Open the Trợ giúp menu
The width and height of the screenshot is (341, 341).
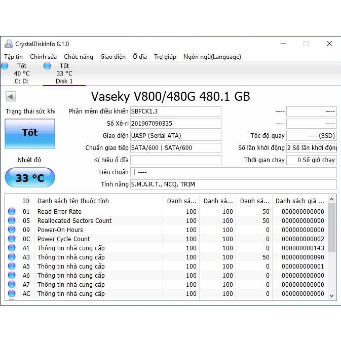(165, 57)
